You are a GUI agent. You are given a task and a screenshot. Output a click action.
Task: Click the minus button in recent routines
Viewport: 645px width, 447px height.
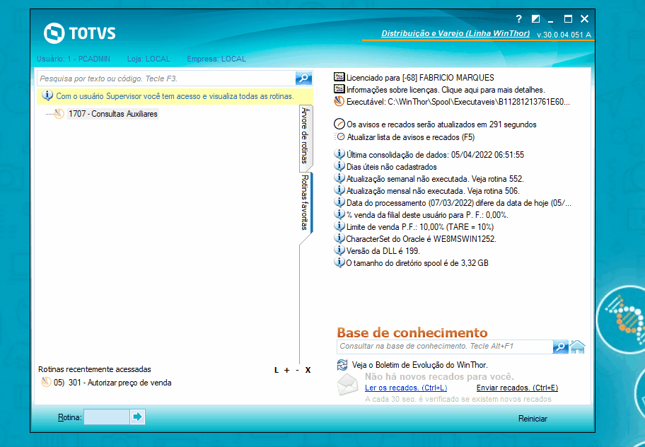click(x=297, y=370)
